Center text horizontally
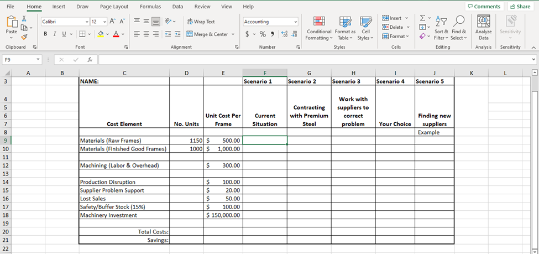The height and width of the screenshot is (254, 539). [146, 34]
